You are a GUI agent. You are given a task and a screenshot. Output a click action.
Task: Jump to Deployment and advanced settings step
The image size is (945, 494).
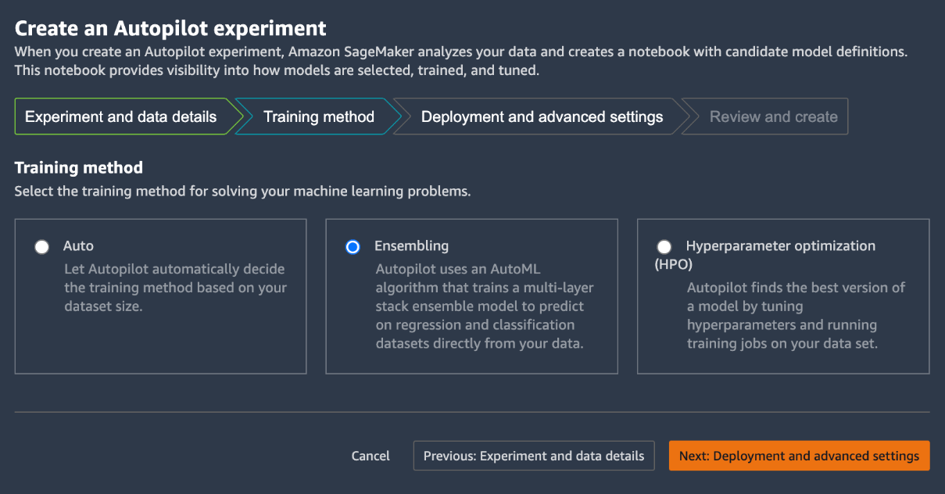click(x=542, y=117)
